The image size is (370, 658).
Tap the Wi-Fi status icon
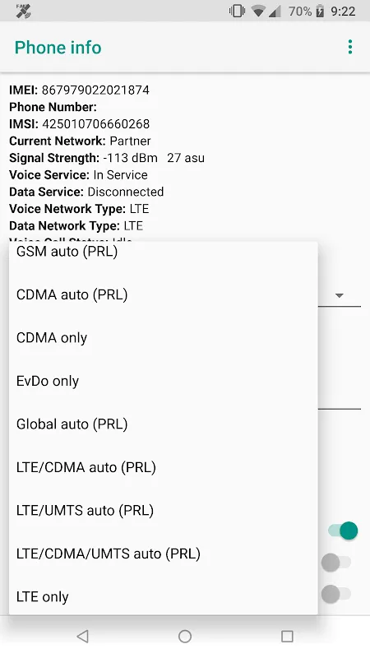point(257,12)
